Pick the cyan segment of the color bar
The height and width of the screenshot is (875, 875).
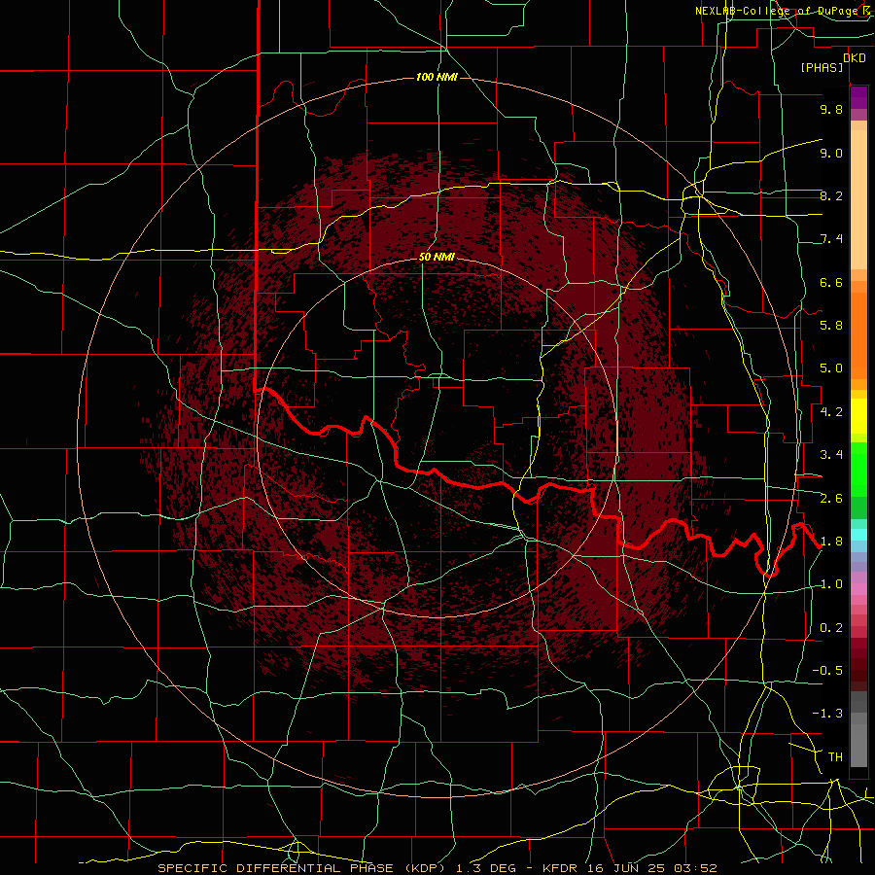point(858,534)
